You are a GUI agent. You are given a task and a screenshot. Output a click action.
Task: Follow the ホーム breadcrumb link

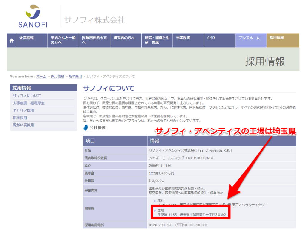41,76
